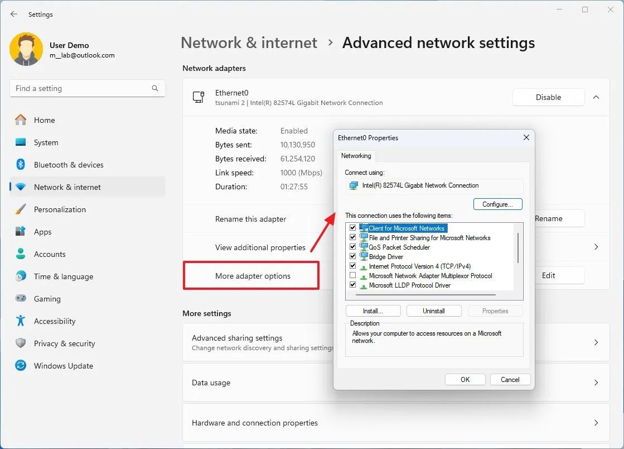Open Personalization settings
Image resolution: width=624 pixels, height=449 pixels.
(x=88, y=209)
